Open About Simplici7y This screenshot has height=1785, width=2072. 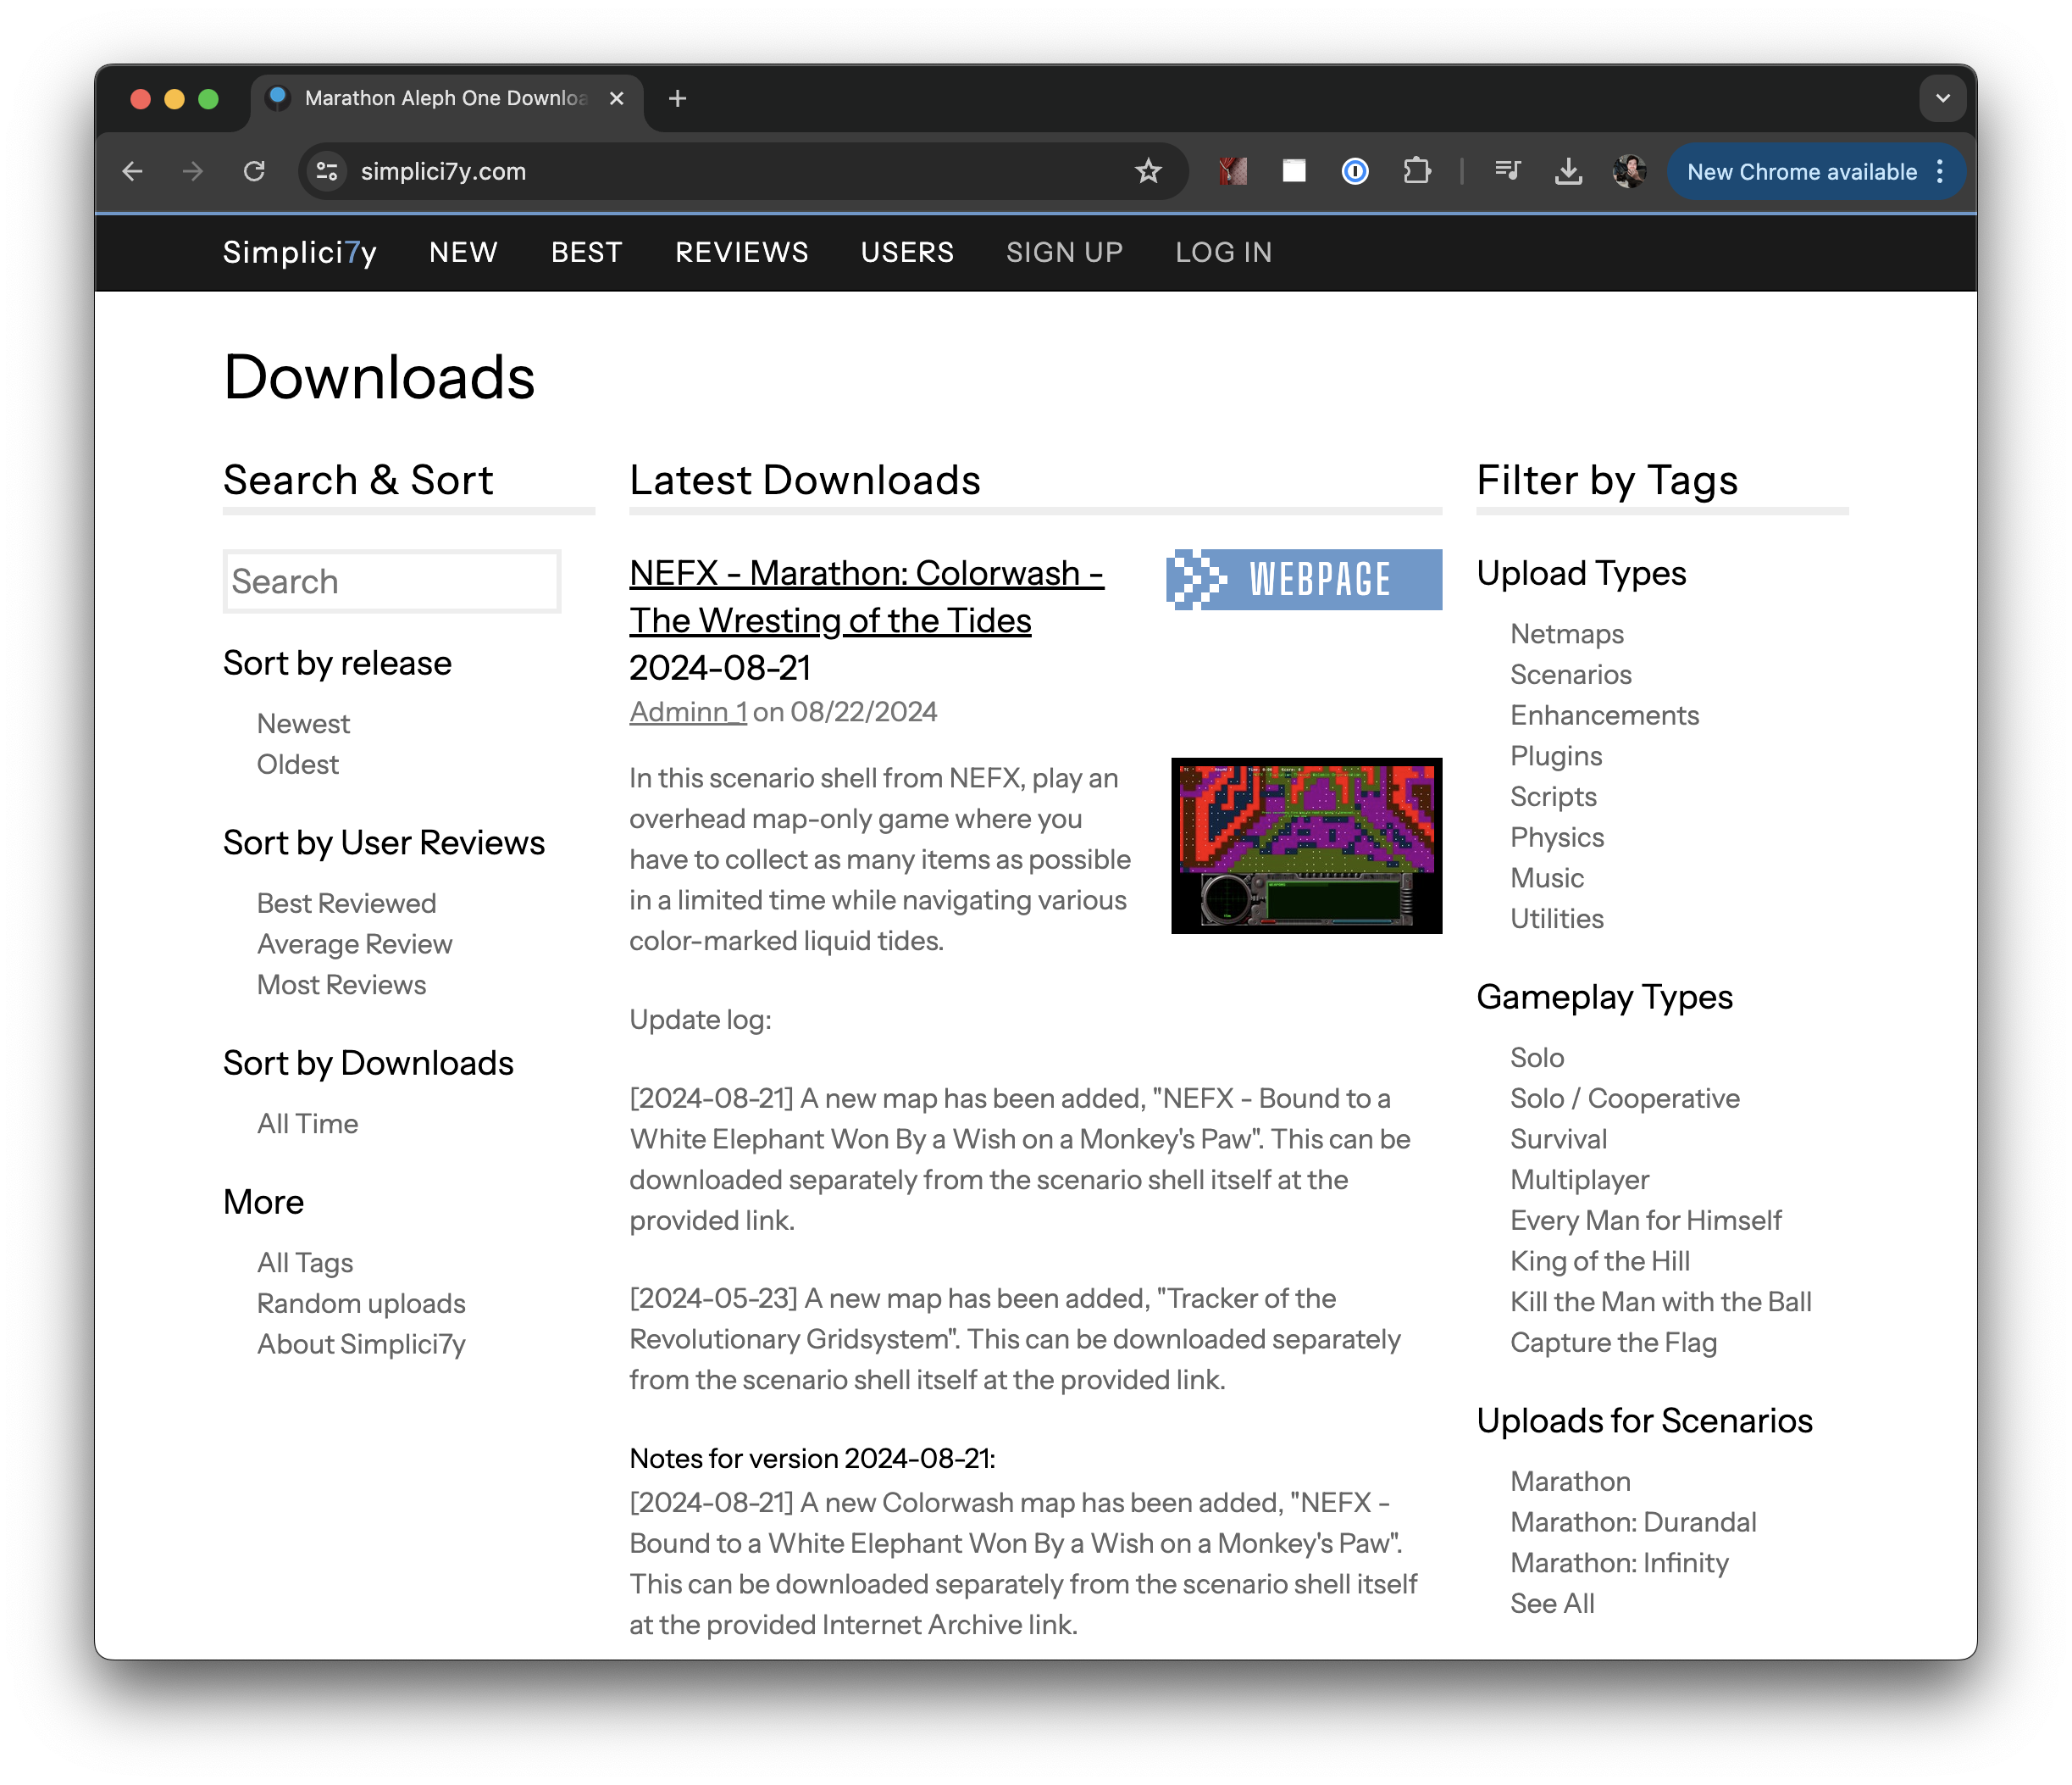click(x=361, y=1343)
